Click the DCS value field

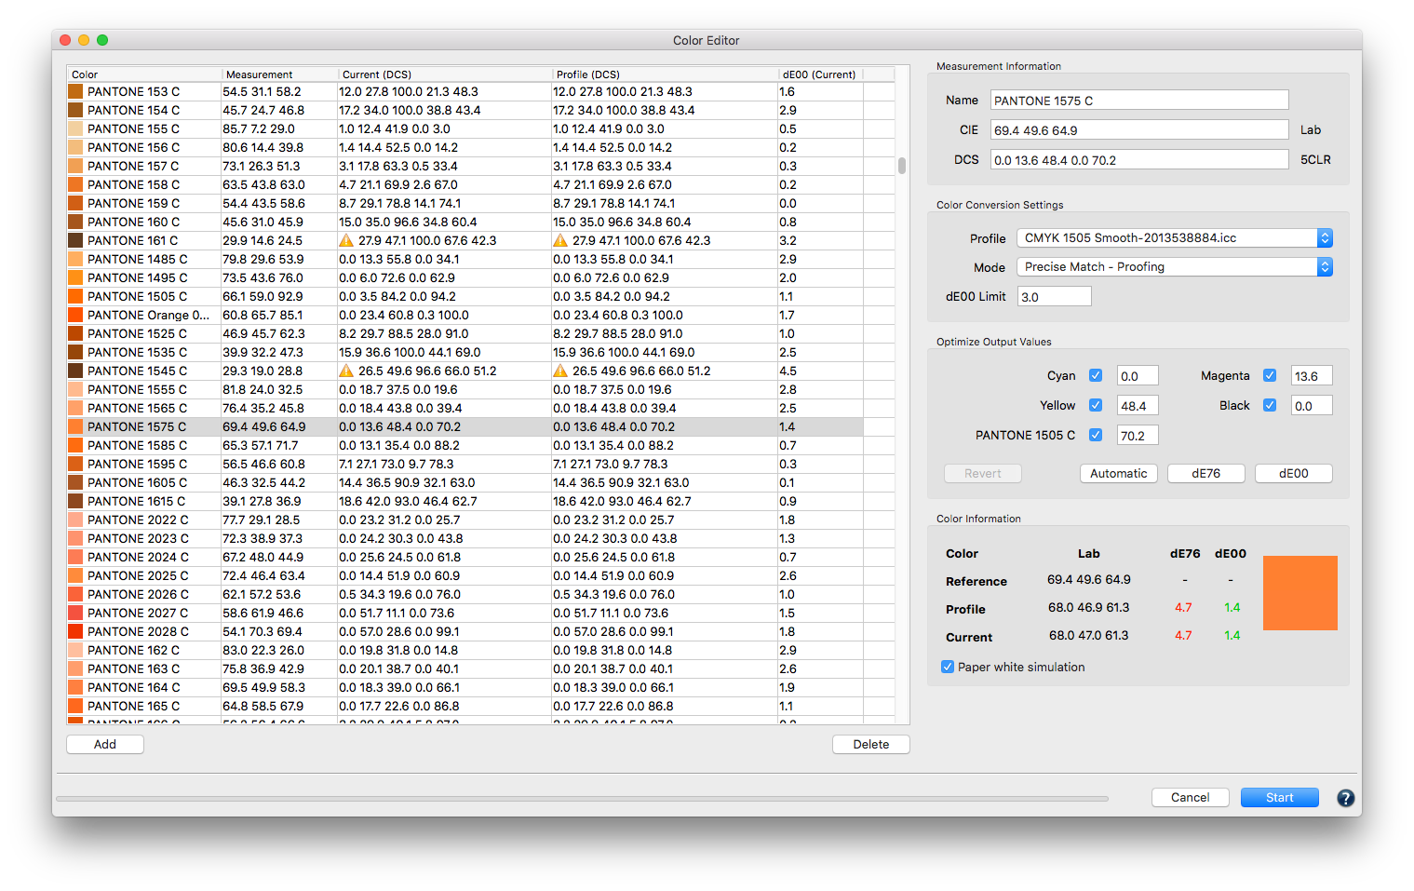pyautogui.click(x=1139, y=160)
